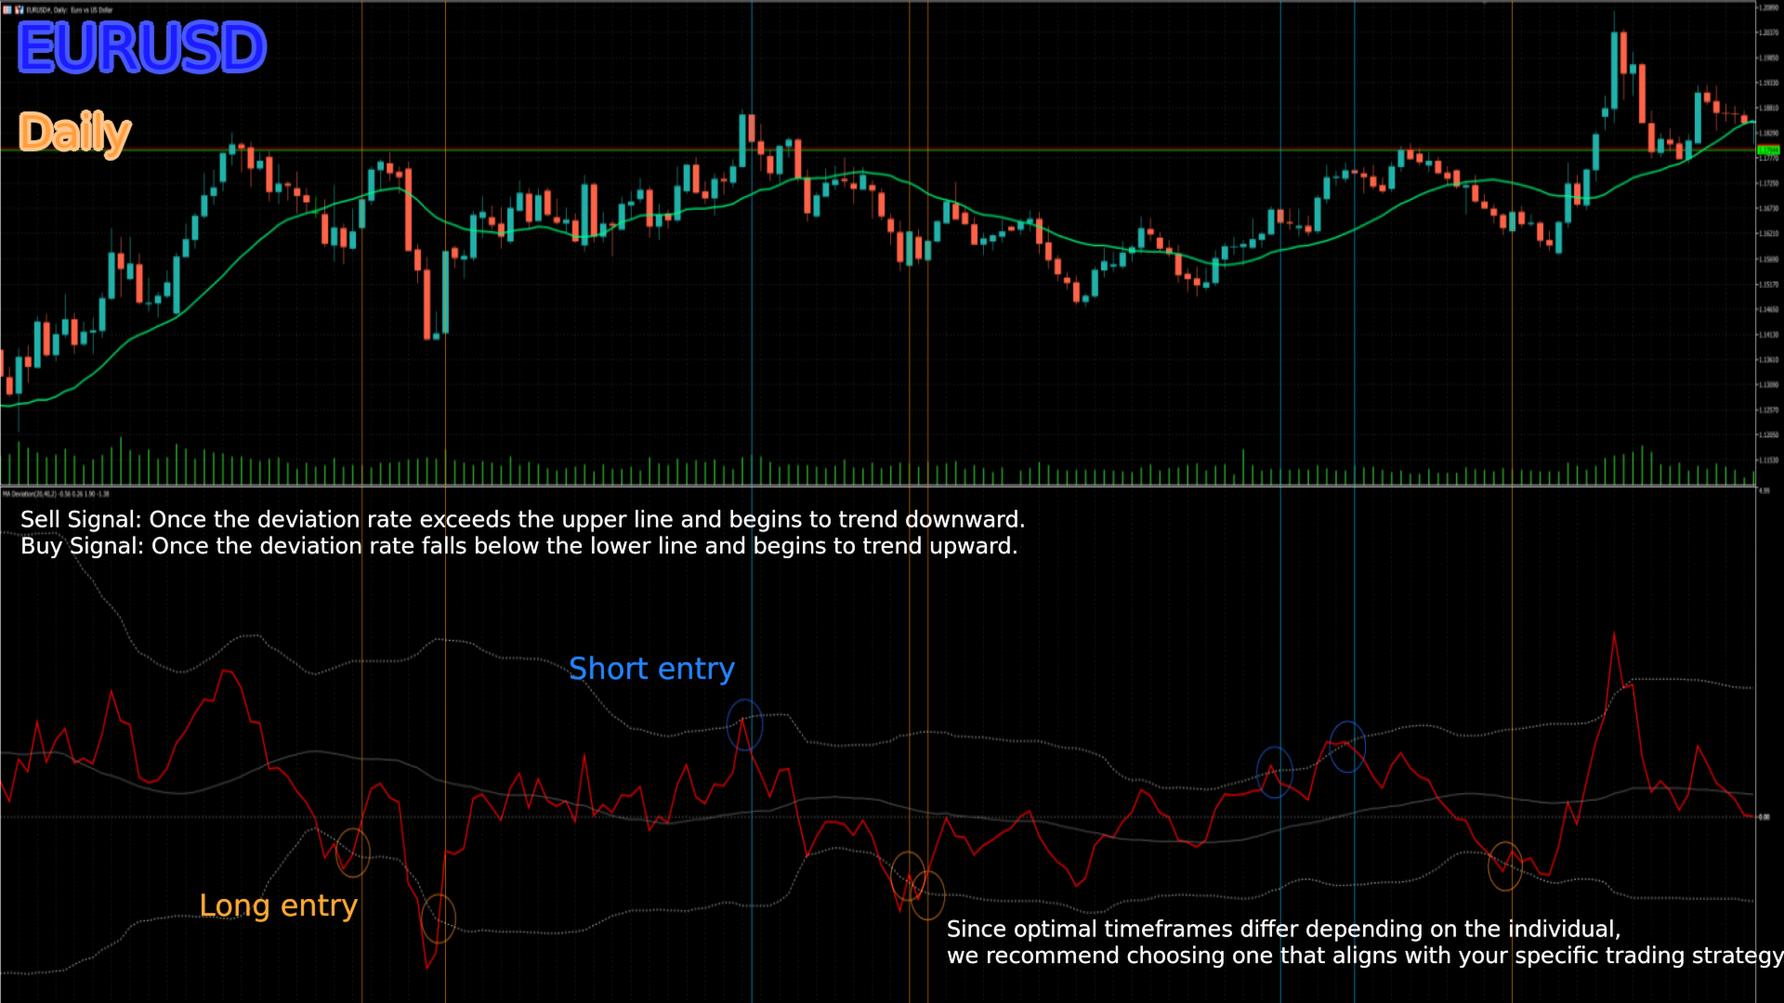Click the trade panel icon beside chart title
Screen dimensions: 1784x1003
pyautogui.click(x=19, y=10)
